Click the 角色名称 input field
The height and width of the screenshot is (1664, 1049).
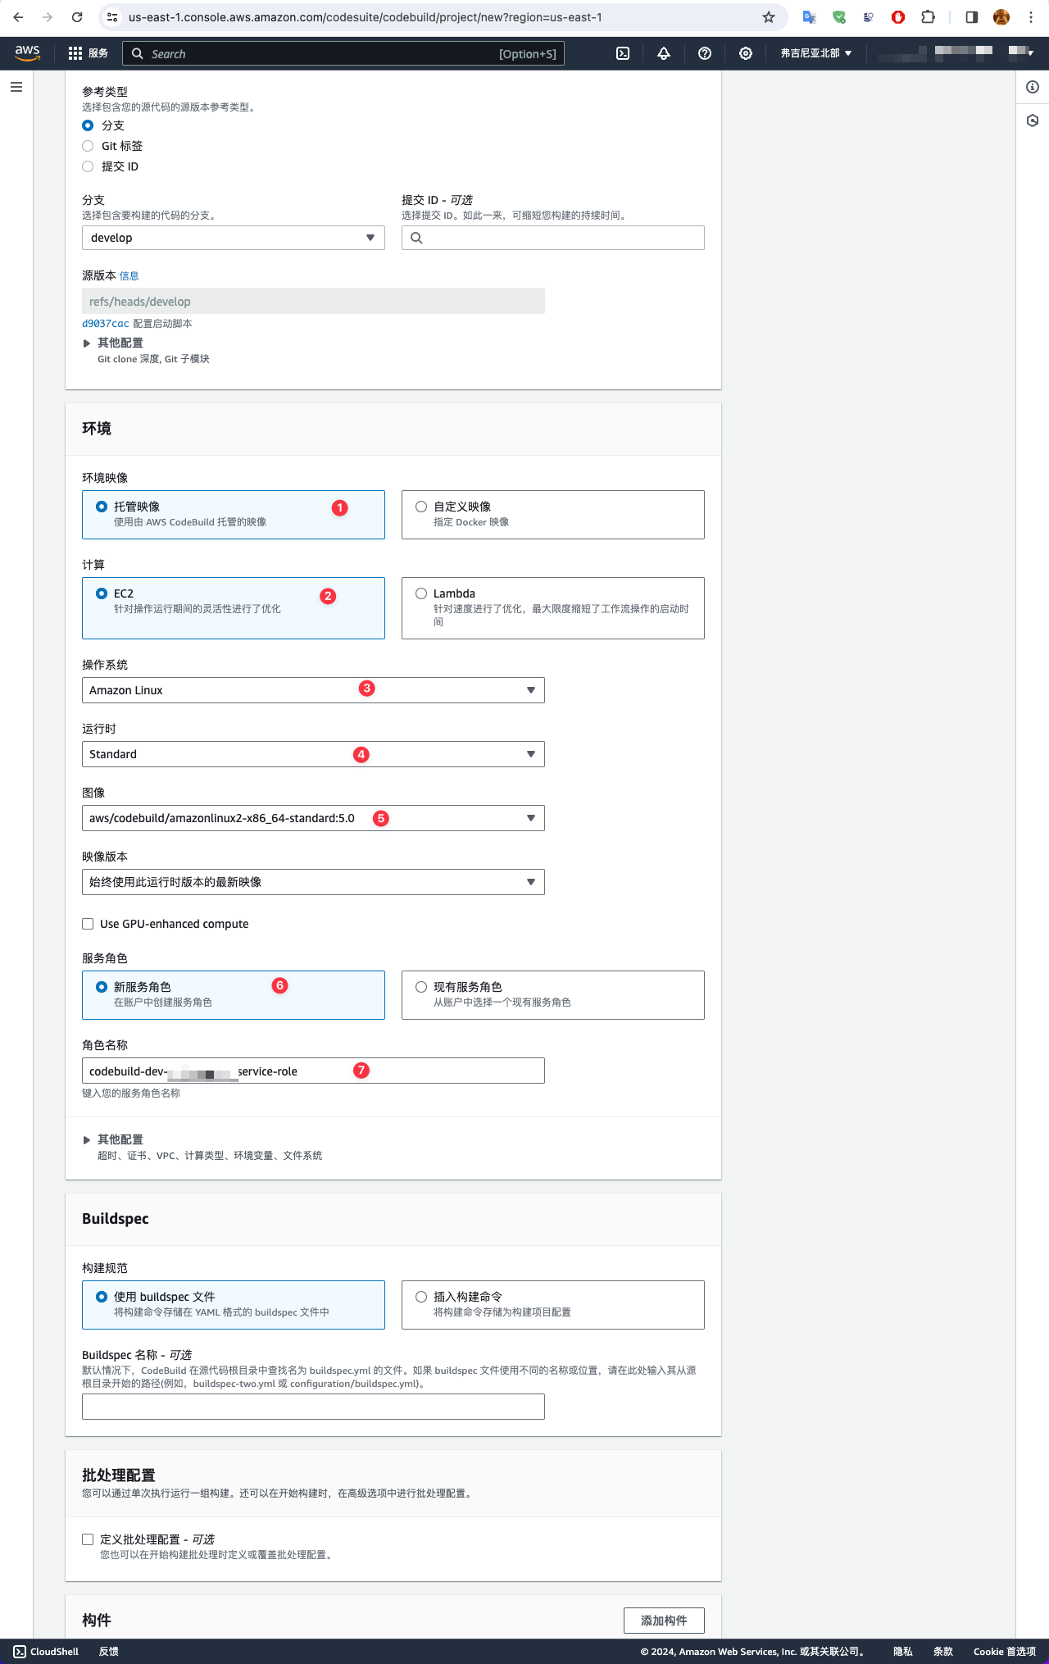tap(313, 1071)
